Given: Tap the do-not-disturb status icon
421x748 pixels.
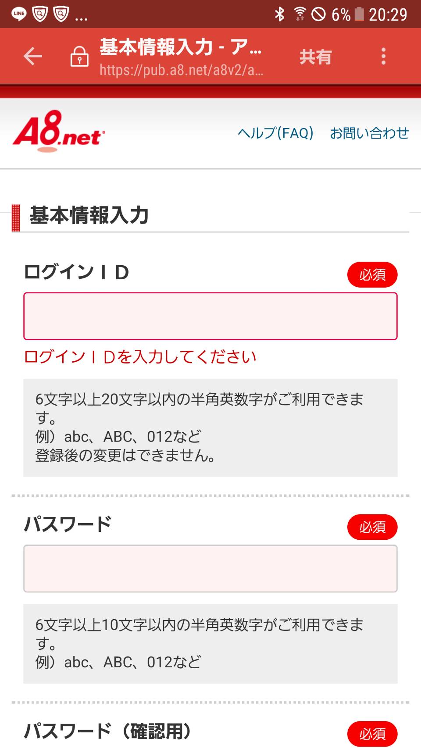Looking at the screenshot, I should click(319, 14).
